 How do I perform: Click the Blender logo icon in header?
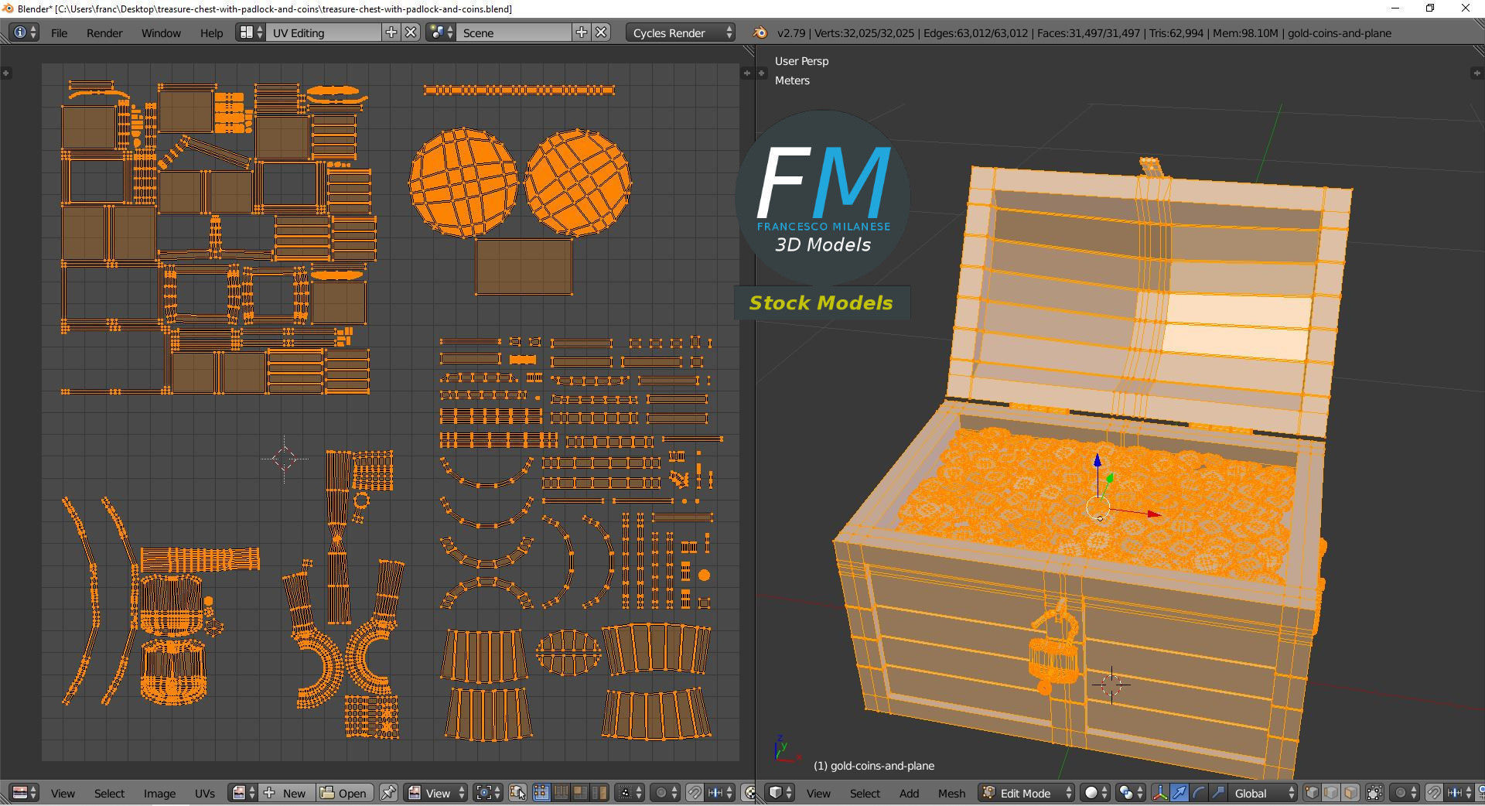[x=760, y=32]
